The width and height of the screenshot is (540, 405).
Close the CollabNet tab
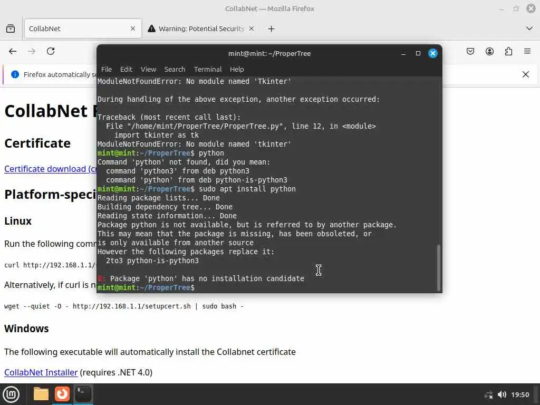pyautogui.click(x=133, y=28)
